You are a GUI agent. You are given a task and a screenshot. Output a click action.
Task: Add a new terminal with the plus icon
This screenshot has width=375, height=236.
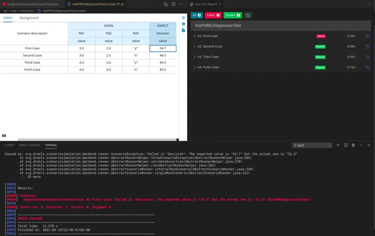coord(338,145)
